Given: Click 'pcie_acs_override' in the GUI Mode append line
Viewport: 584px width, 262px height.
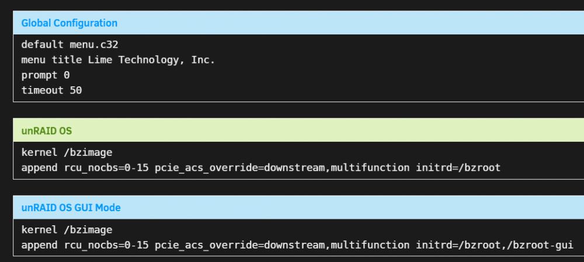Looking at the screenshot, I should (206, 245).
